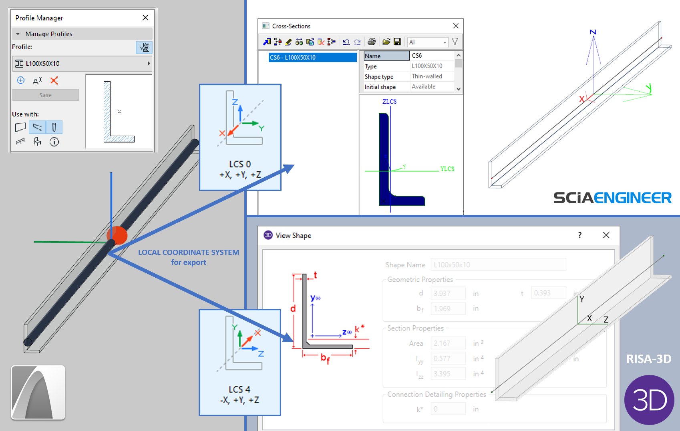Toggle Use with Wall option
The height and width of the screenshot is (431, 680).
click(x=20, y=127)
